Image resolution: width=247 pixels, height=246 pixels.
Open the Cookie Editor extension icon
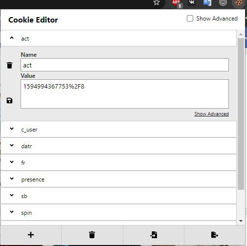point(239,3)
